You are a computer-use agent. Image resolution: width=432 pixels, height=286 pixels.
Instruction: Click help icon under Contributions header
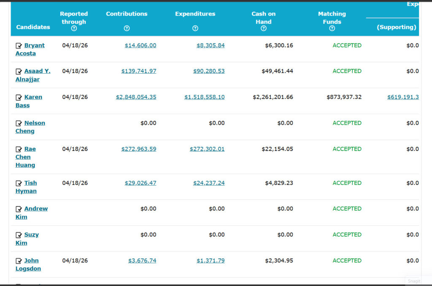pos(127,28)
